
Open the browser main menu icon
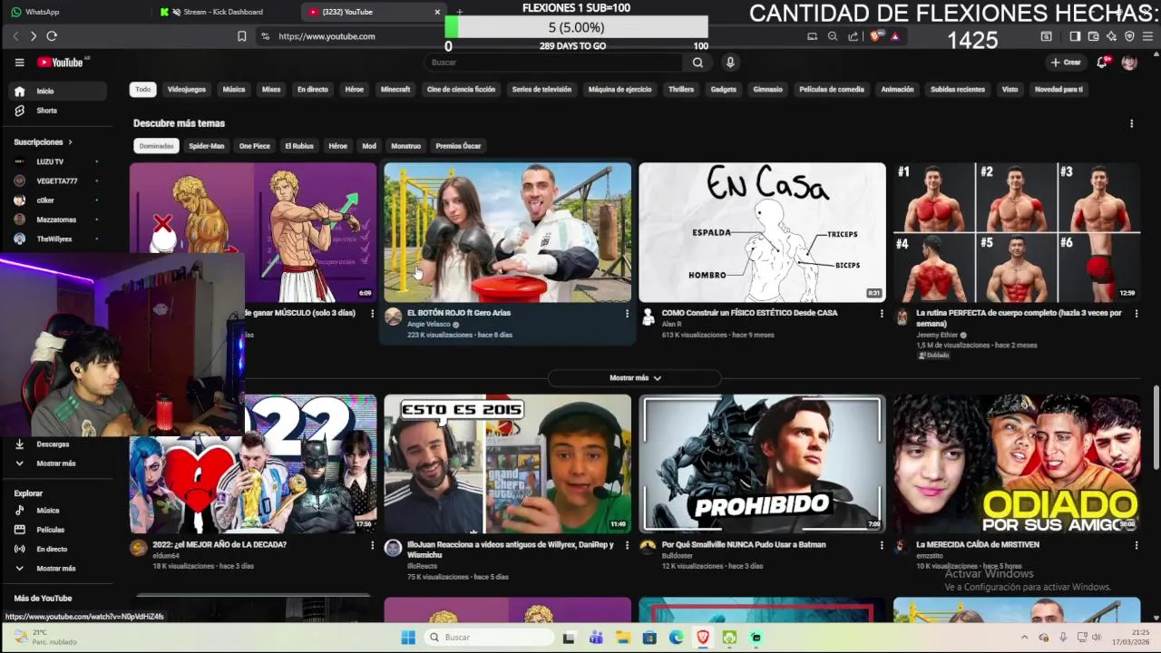pos(1147,36)
